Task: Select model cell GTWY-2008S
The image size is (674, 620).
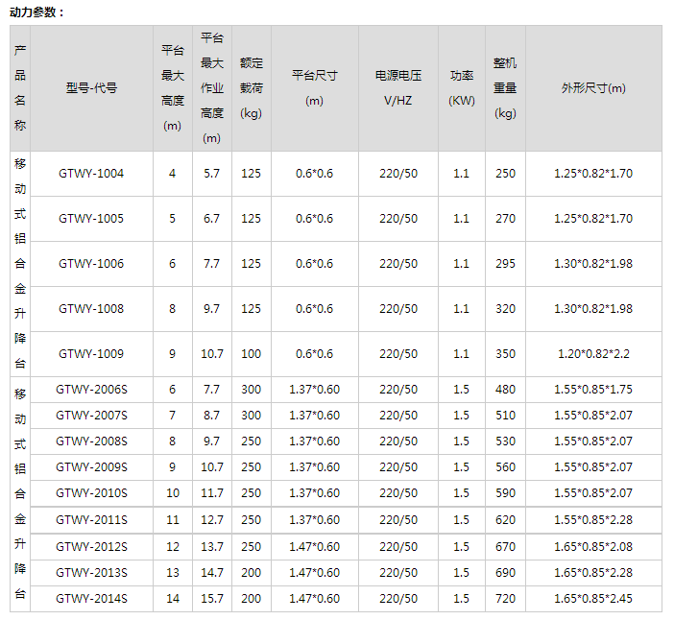Action: tap(91, 441)
